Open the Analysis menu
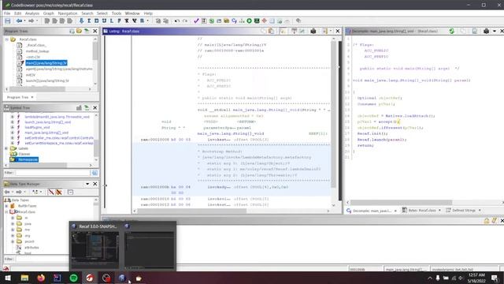 pos(32,13)
